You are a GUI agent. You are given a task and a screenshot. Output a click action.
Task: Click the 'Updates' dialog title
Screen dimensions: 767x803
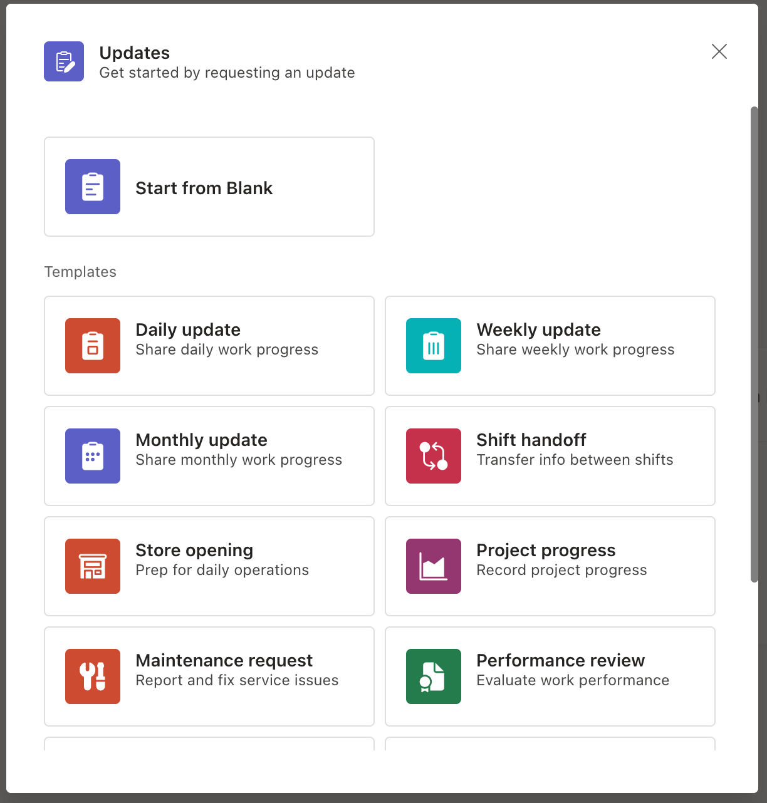click(135, 53)
